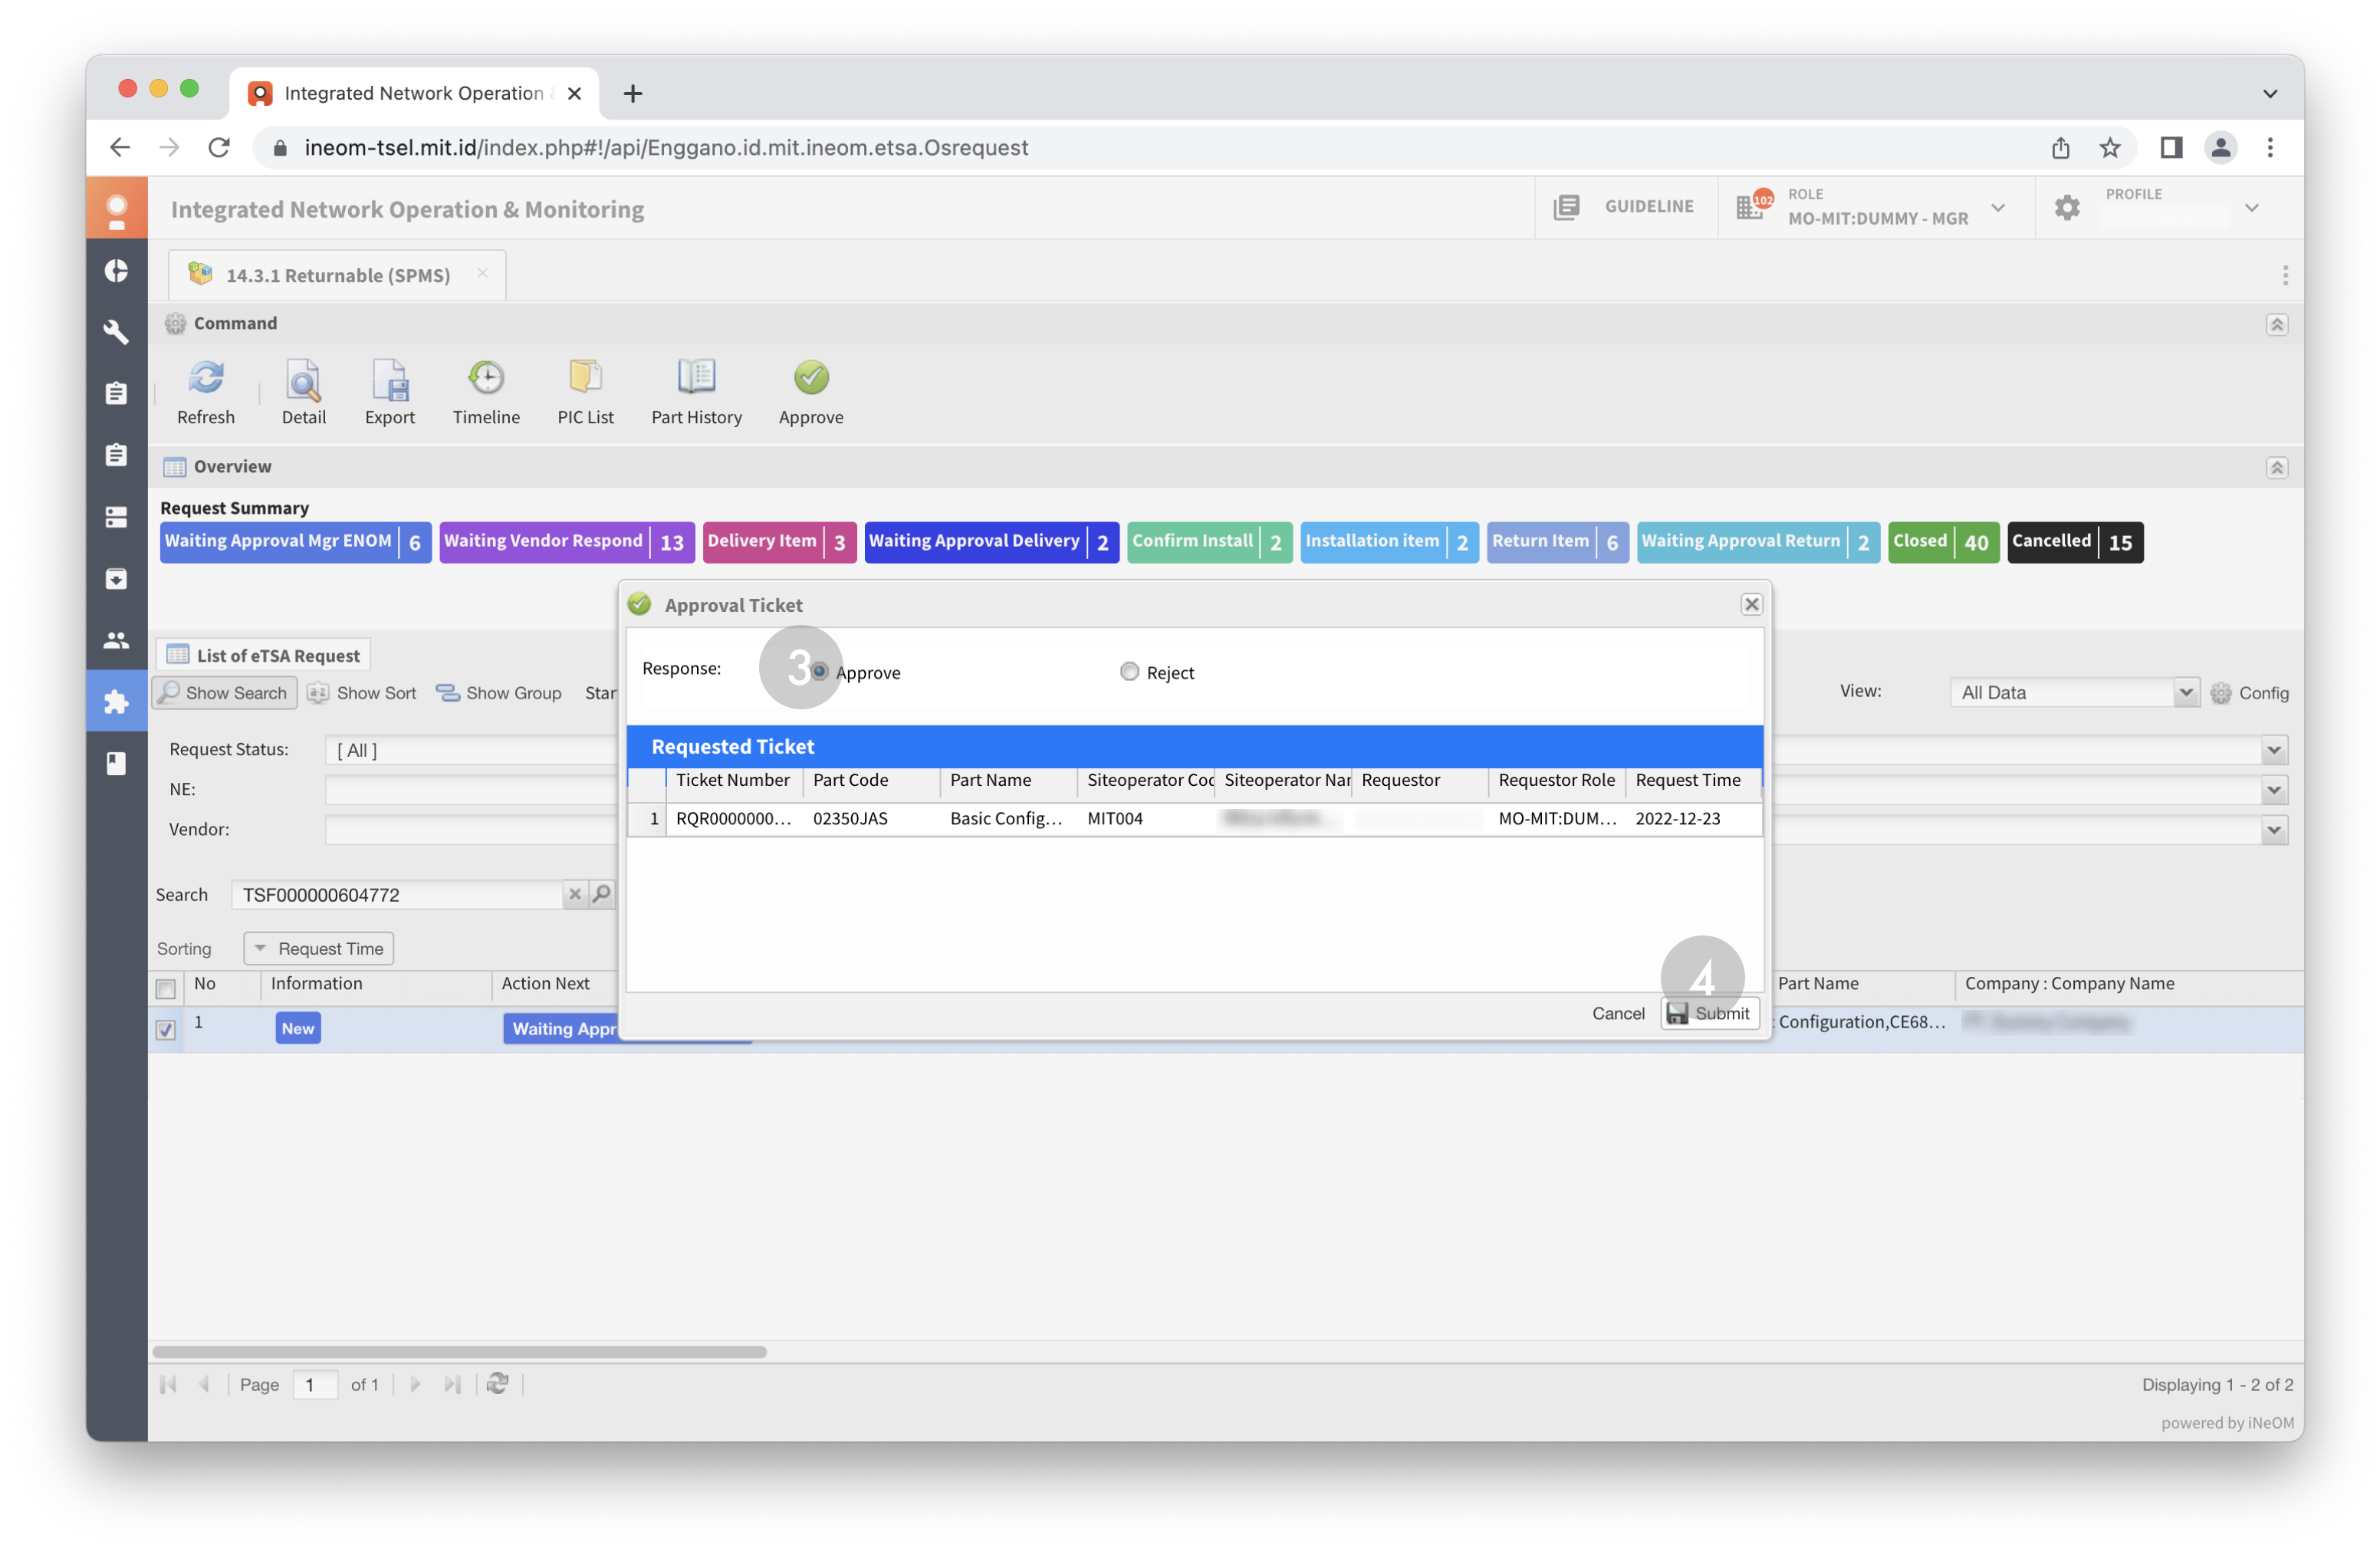
Task: Click Cancel in Approval Ticket dialog
Action: click(1617, 1012)
